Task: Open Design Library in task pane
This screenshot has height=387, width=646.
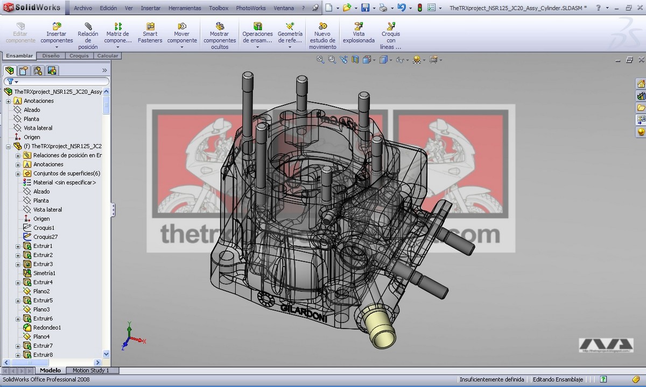Action: pyautogui.click(x=641, y=96)
